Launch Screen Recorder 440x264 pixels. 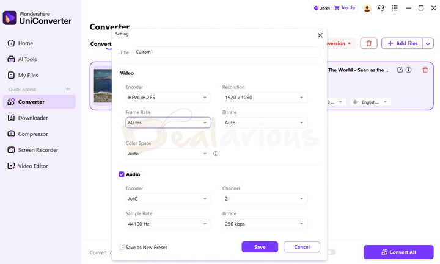[33, 150]
